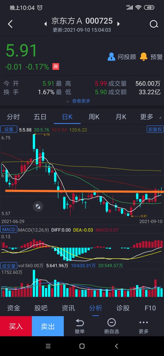
Task: Tap Android back navigation arrow
Action: tap(116, 346)
